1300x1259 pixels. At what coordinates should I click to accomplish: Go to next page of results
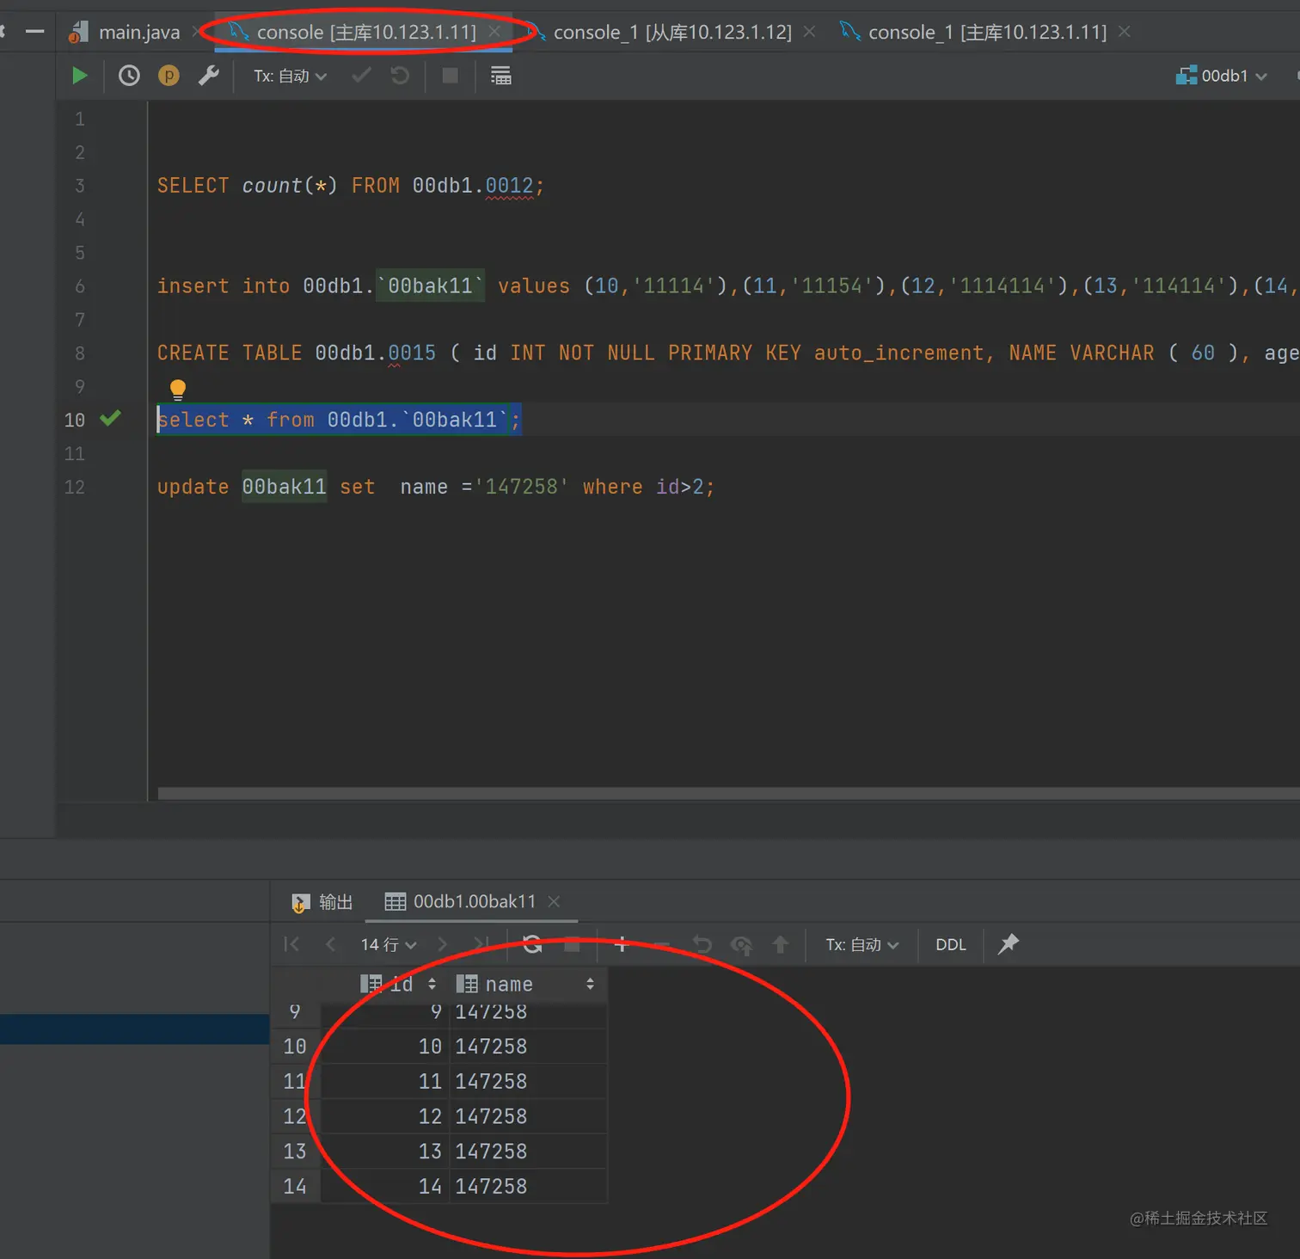443,944
